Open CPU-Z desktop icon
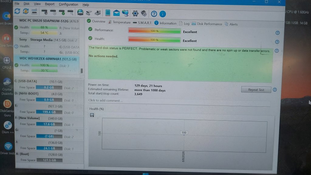The width and height of the screenshot is (311, 175). point(7,63)
